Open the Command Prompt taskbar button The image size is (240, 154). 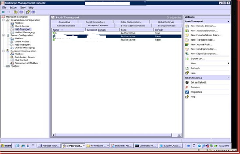click(146, 146)
